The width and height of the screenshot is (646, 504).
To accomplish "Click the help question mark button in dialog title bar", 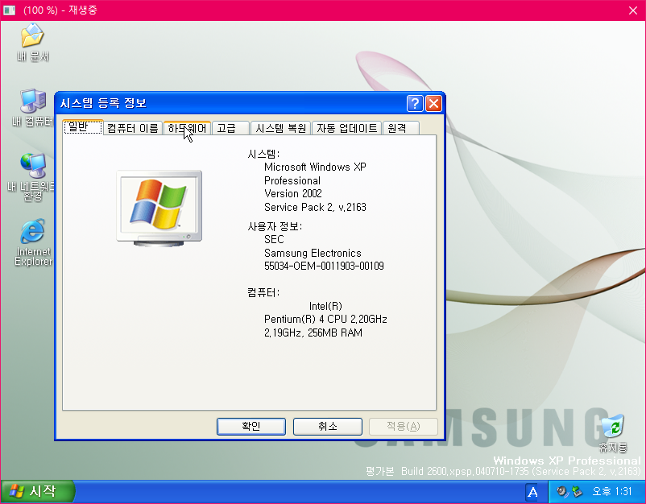I will tap(415, 103).
